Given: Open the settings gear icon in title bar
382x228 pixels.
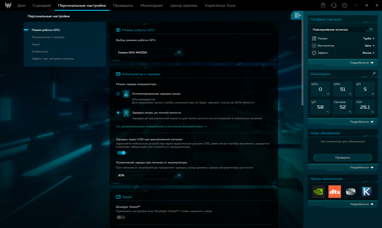Looking at the screenshot, I should [345, 5].
